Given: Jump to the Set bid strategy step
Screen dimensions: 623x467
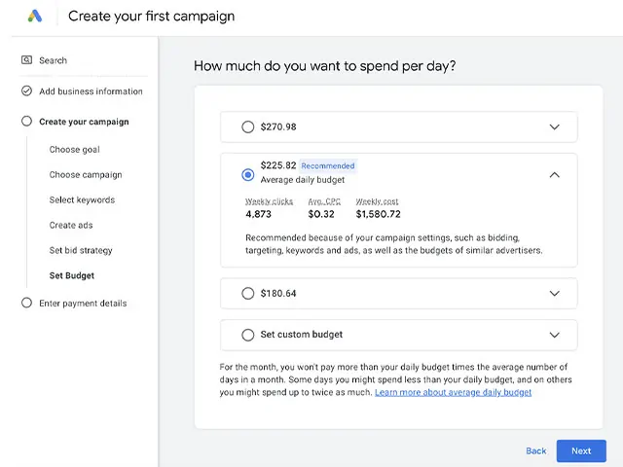Looking at the screenshot, I should (x=81, y=250).
